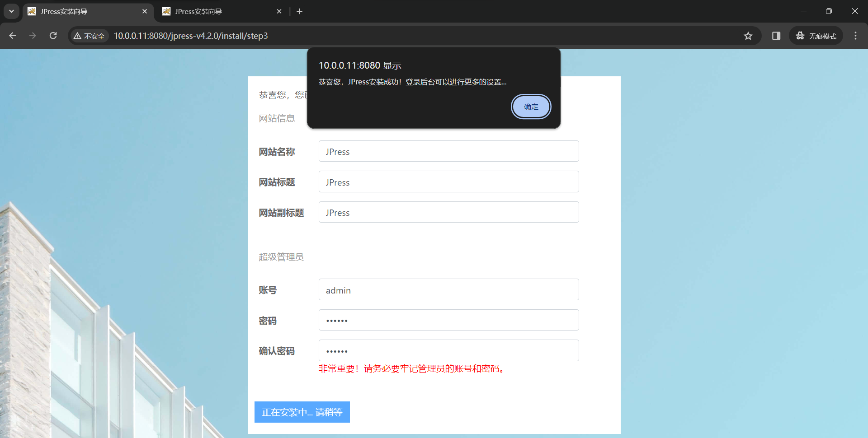Reload the current page

click(53, 36)
